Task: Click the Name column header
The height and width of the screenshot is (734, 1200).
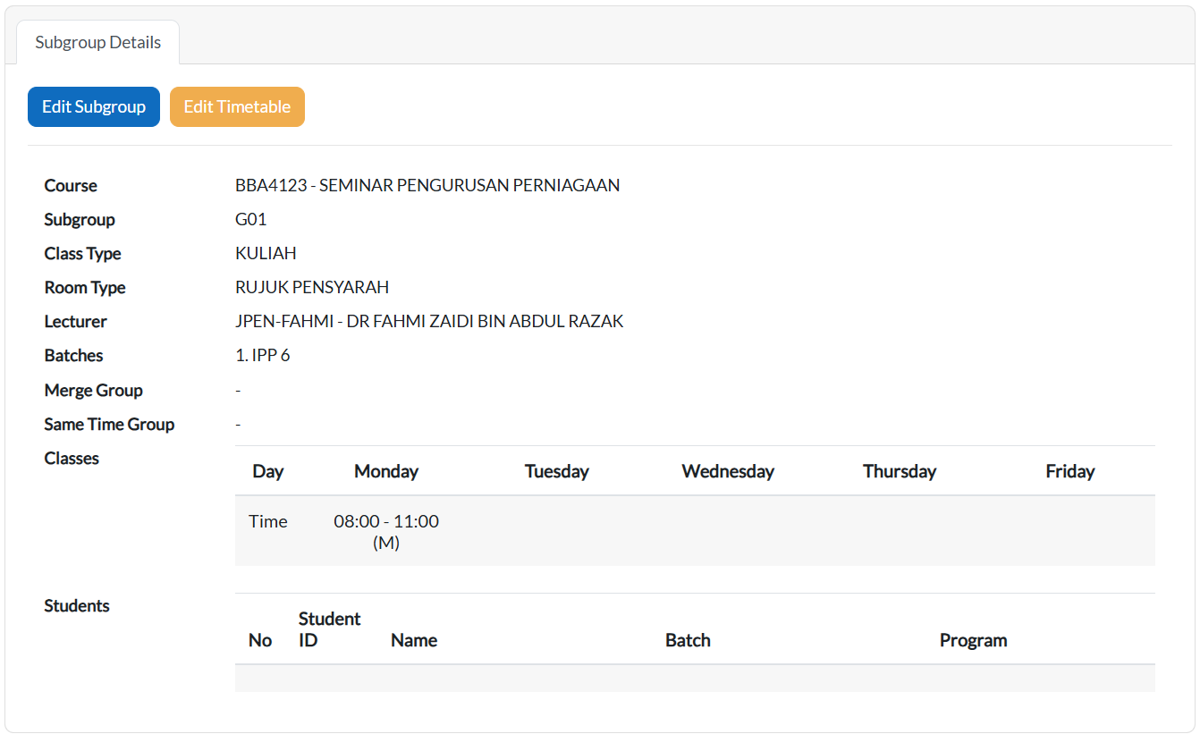Action: [x=414, y=640]
